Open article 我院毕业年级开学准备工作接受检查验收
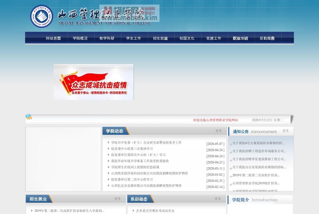The height and width of the screenshot is (214, 319). point(140,161)
